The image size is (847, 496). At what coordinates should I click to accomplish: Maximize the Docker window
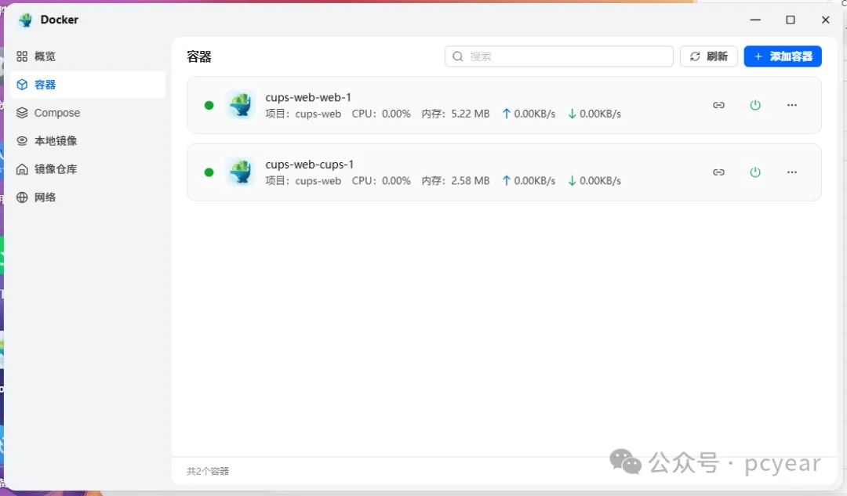click(791, 20)
